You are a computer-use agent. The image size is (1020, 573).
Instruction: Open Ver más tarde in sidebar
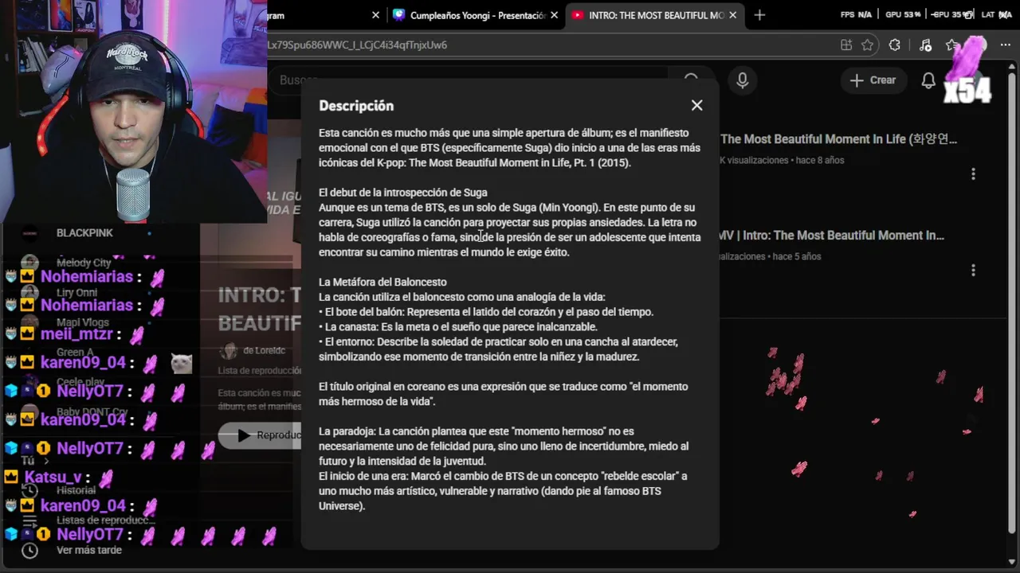click(89, 550)
